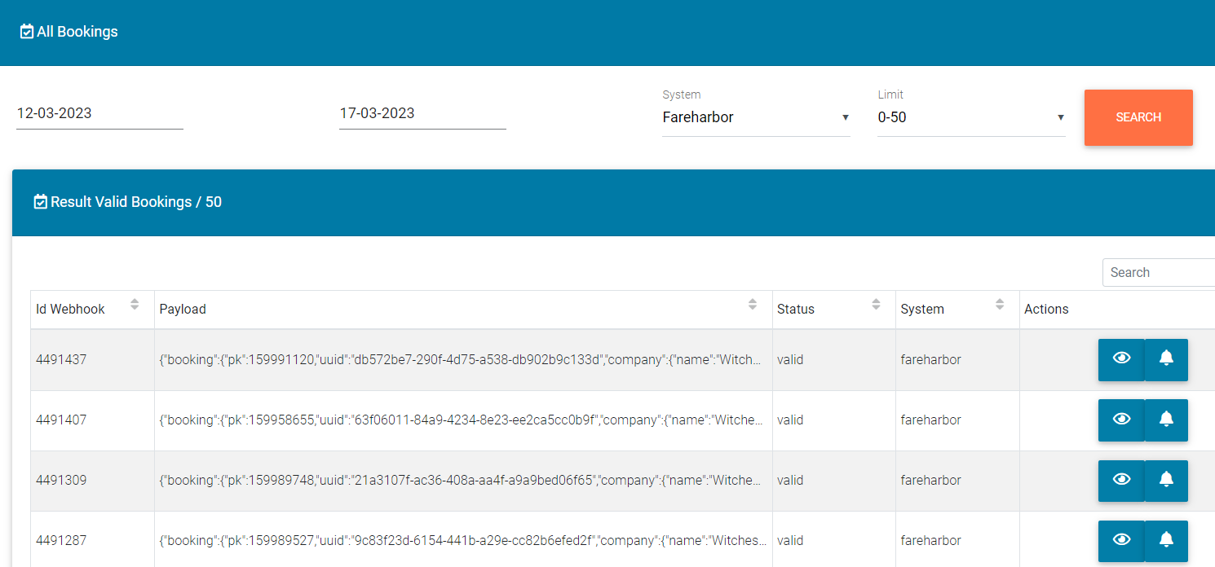Click the Result Valid Bookings calendar icon
The image size is (1215, 567).
click(x=41, y=202)
